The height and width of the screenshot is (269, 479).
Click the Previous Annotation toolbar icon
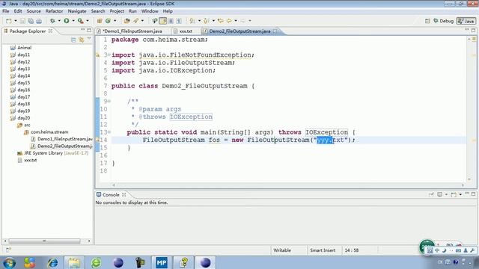tap(207, 21)
